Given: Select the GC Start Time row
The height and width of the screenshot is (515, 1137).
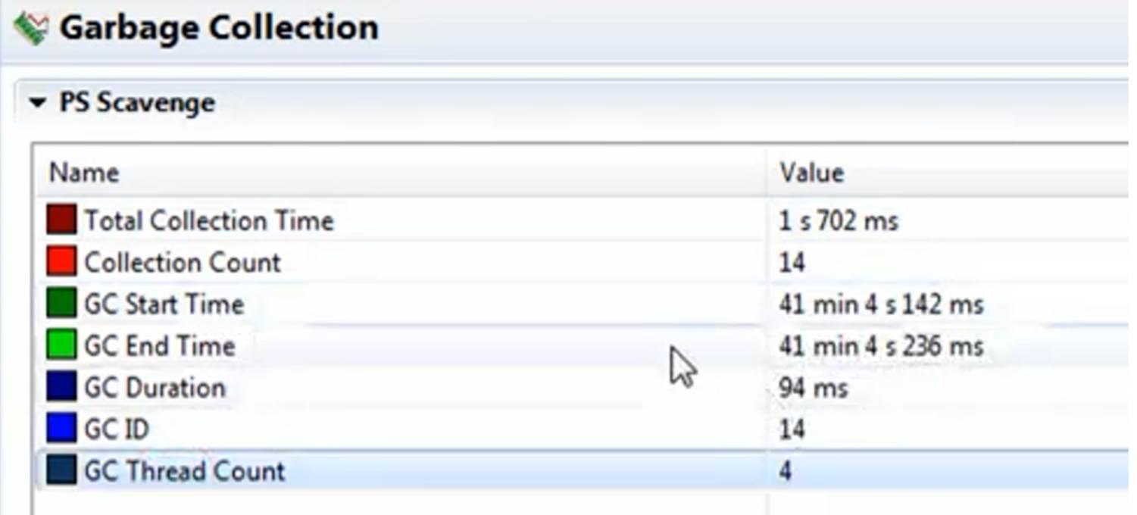Looking at the screenshot, I should pos(164,304).
